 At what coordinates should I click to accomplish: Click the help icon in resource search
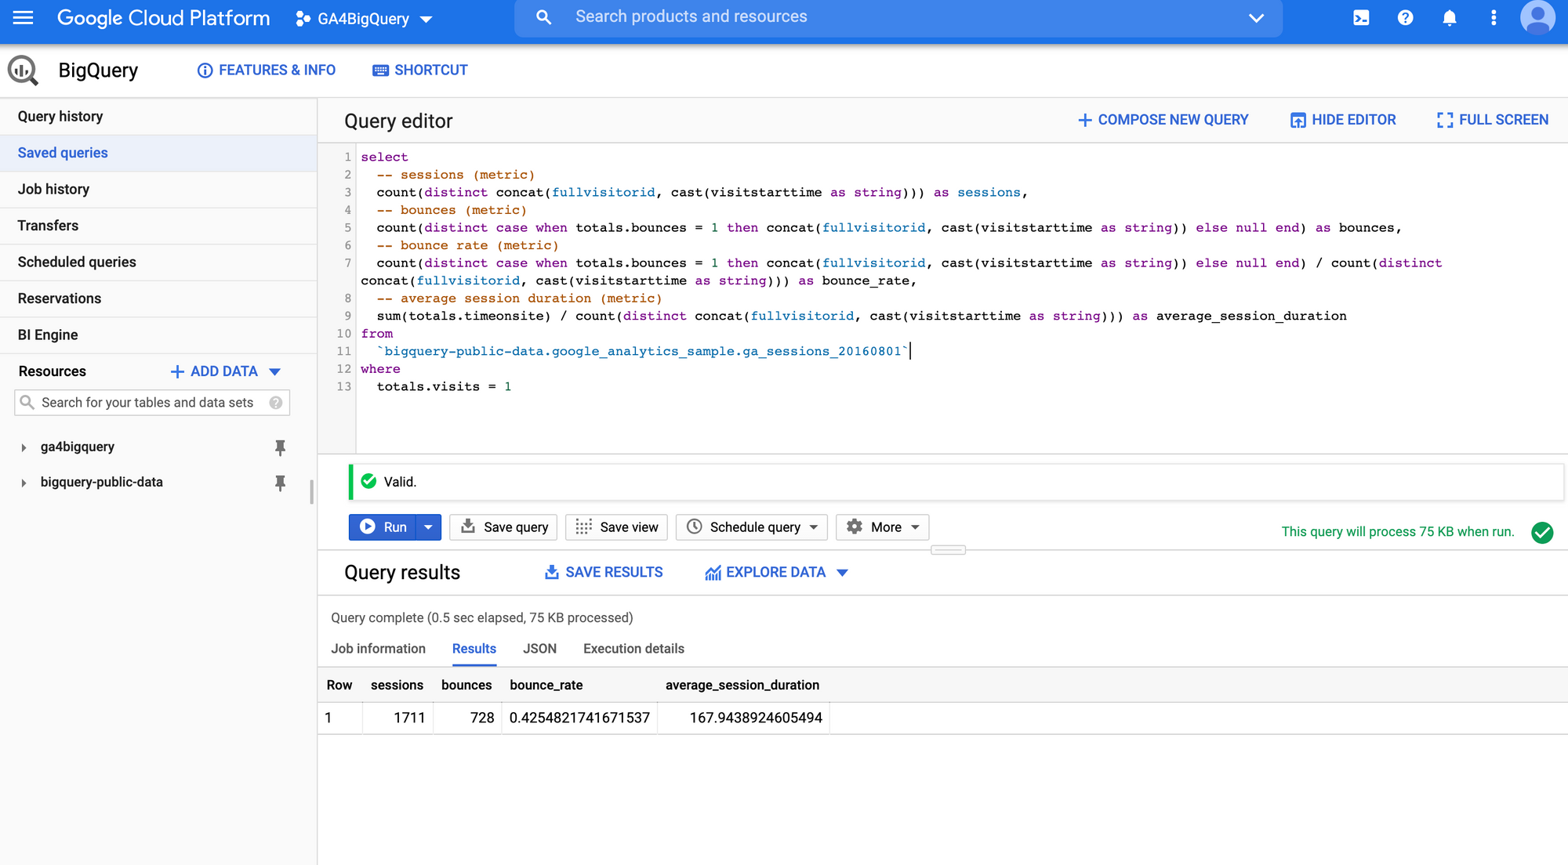pos(276,403)
